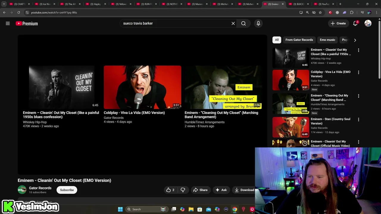The height and width of the screenshot is (214, 381).
Task: Clear the search query with the X
Action: point(233,23)
